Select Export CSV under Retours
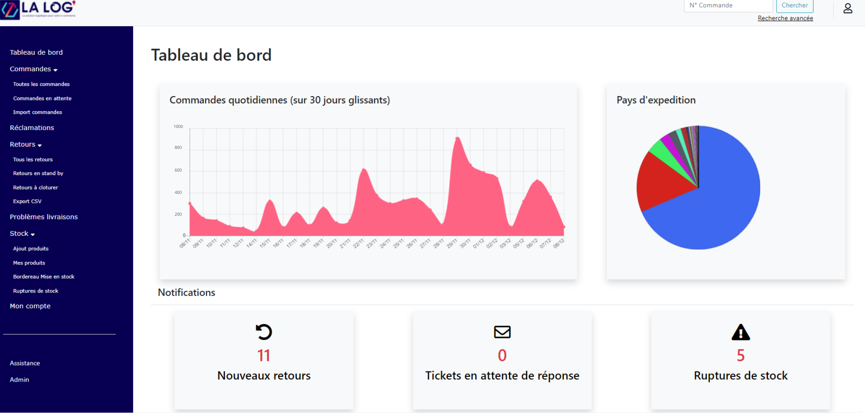 coord(27,202)
